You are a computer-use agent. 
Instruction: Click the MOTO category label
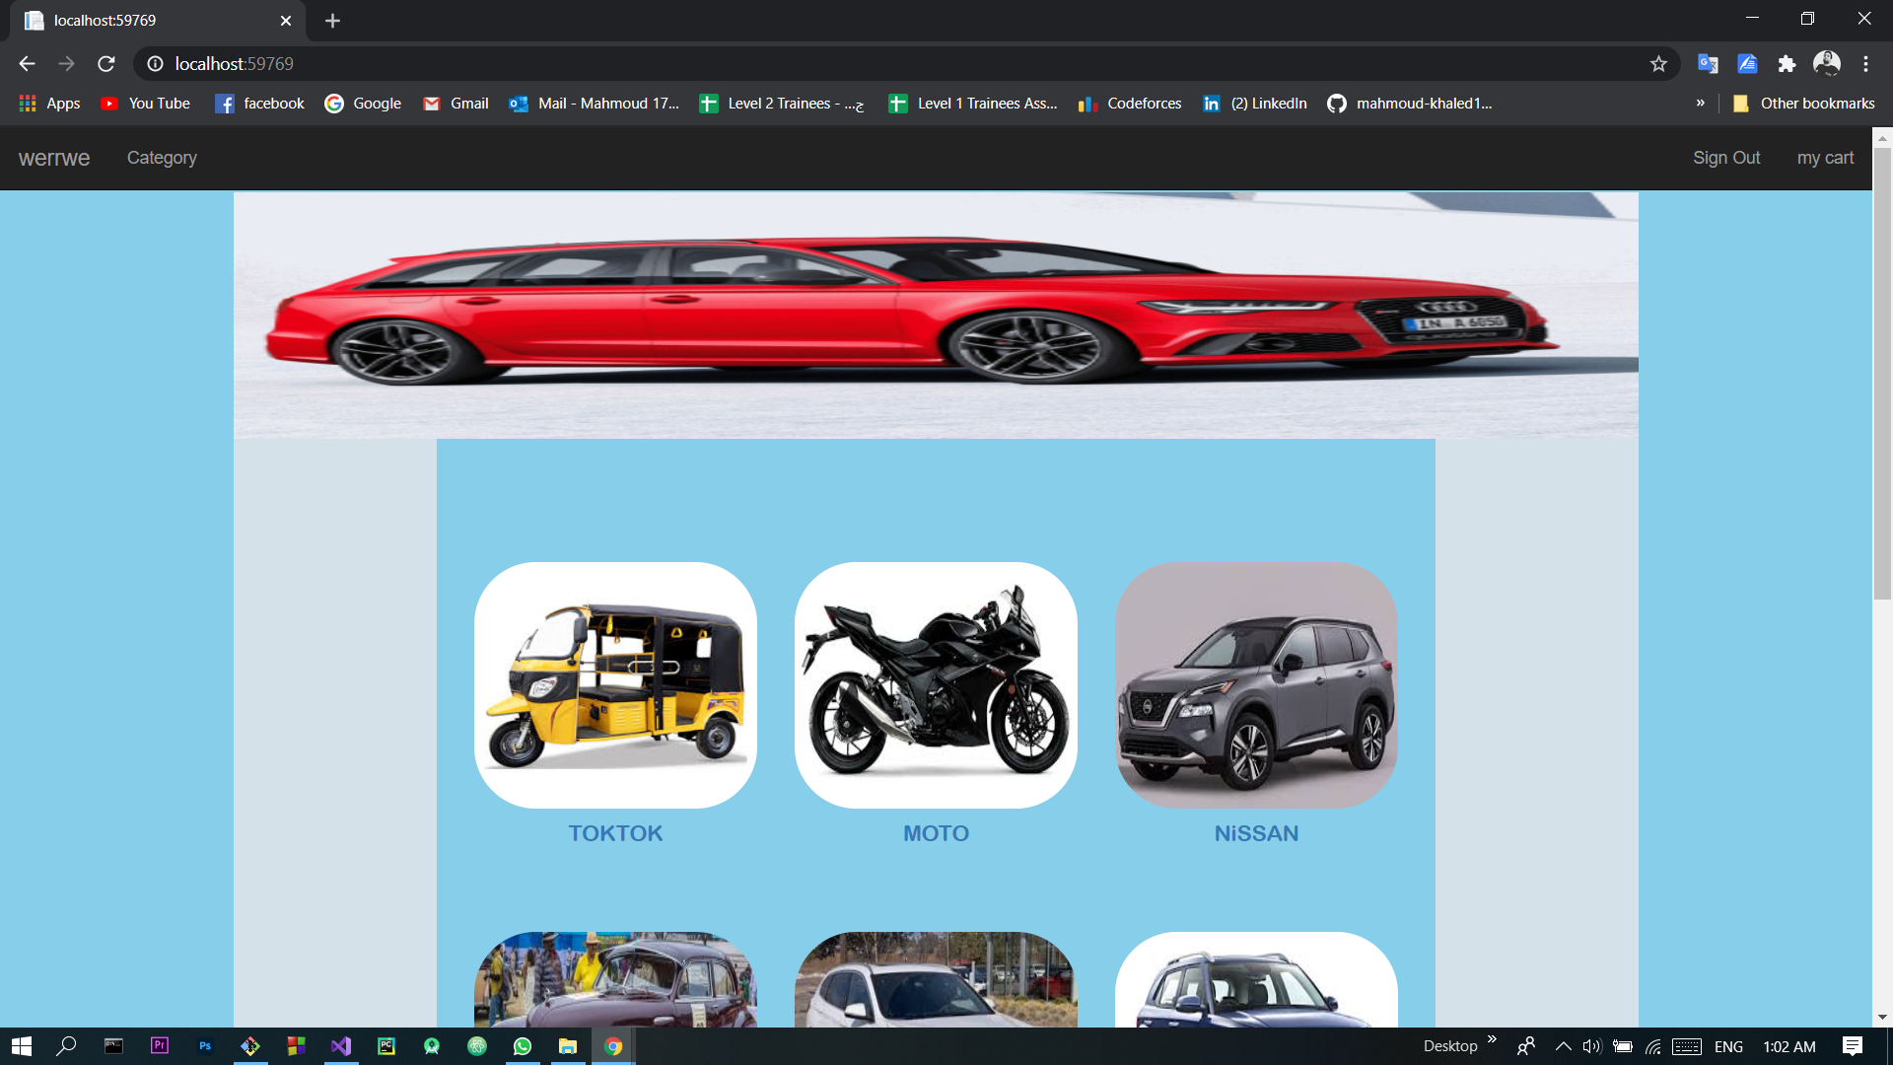[936, 833]
